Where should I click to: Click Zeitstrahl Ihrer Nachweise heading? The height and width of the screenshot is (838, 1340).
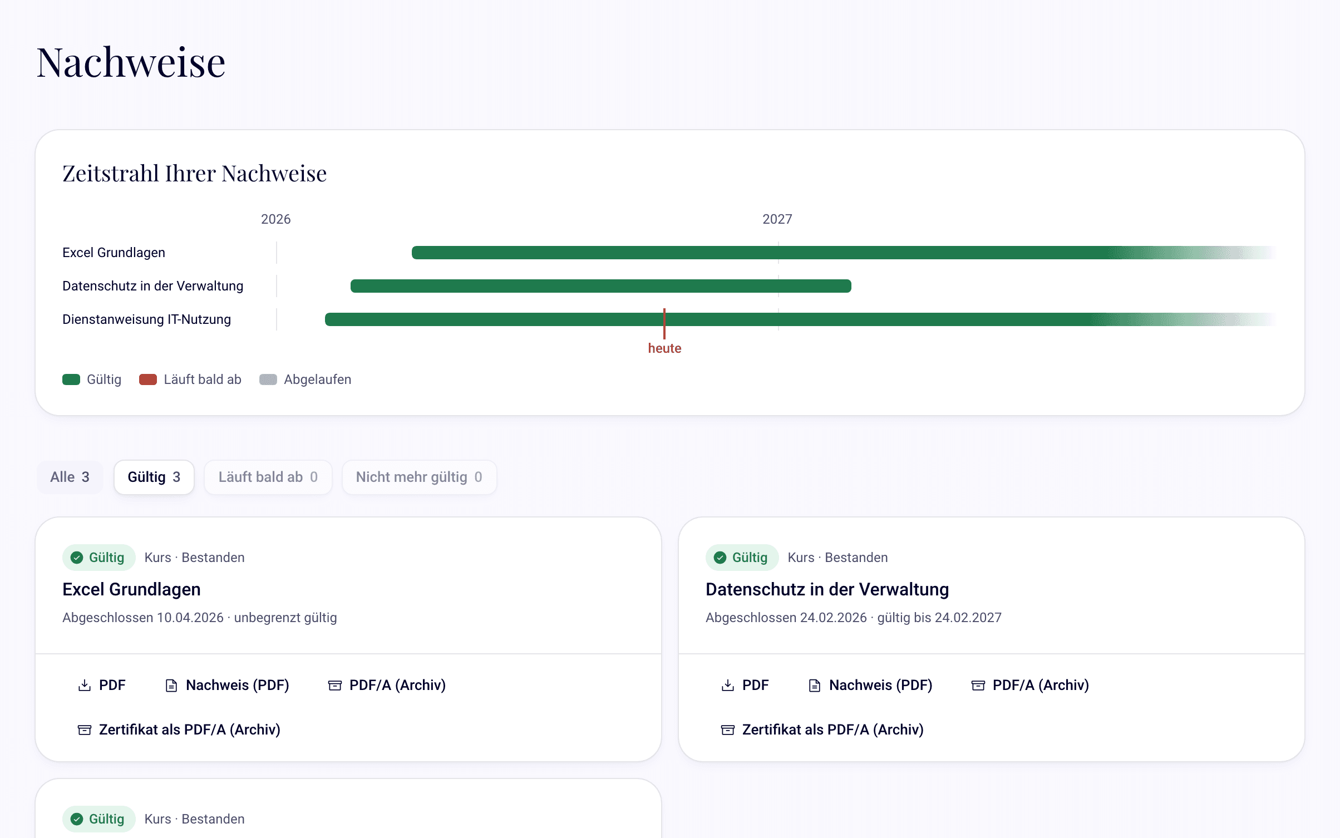click(195, 174)
